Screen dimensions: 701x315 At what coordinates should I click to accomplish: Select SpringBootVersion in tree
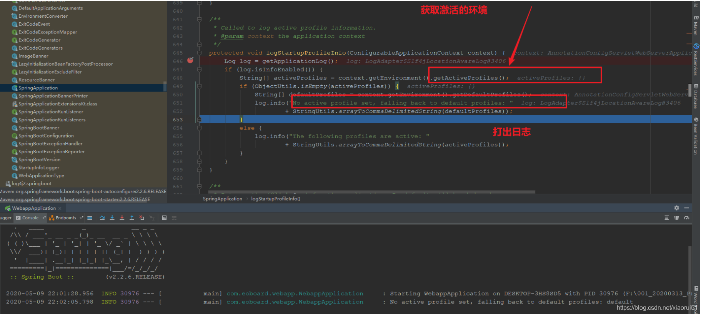39,160
